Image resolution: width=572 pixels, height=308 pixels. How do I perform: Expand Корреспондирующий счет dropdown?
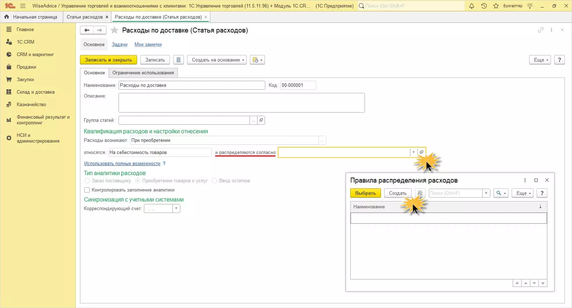tap(176, 209)
